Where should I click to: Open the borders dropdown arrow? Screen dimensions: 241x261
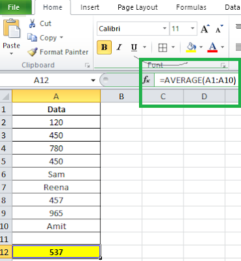coord(173,47)
